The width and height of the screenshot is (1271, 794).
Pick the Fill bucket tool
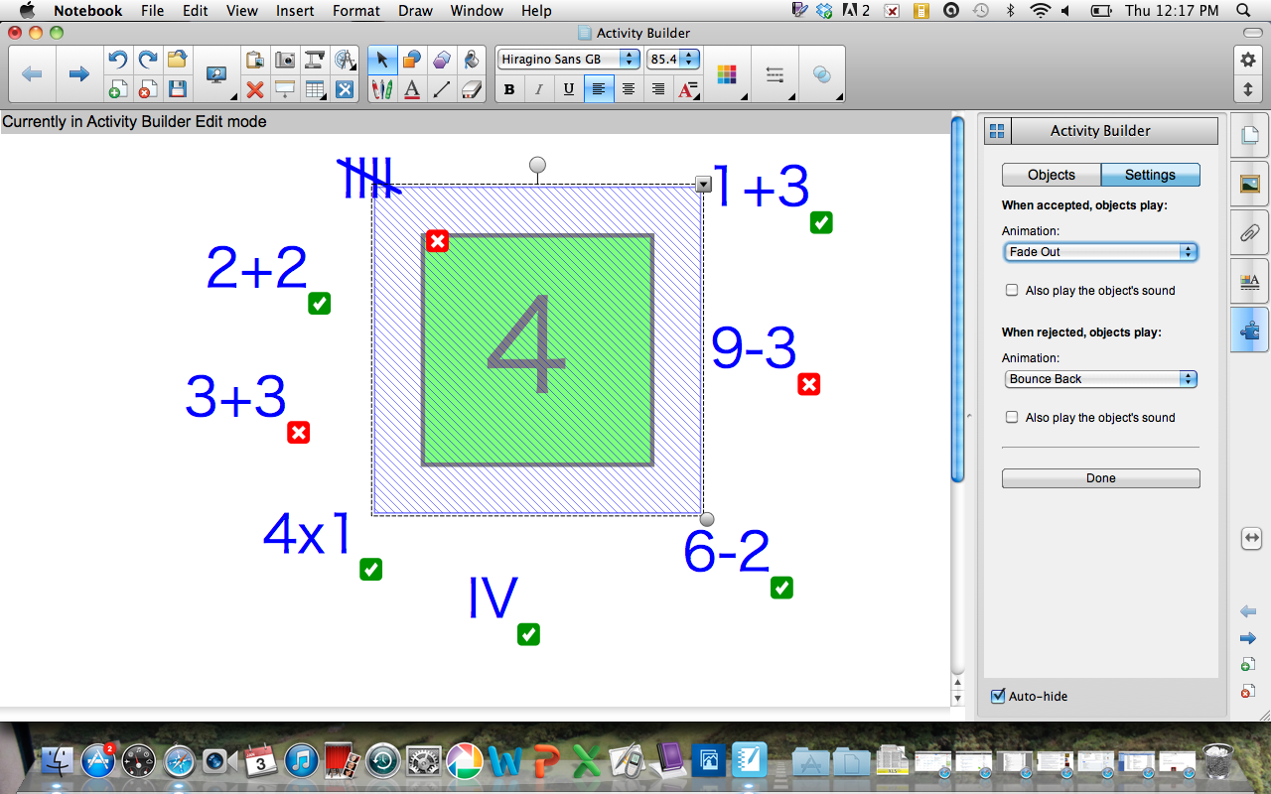(471, 60)
